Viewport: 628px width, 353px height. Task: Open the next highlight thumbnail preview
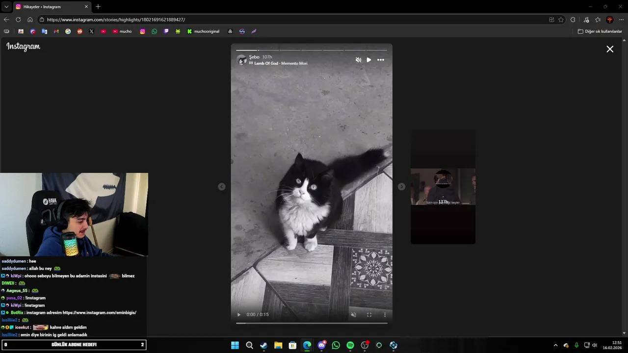[x=443, y=187]
